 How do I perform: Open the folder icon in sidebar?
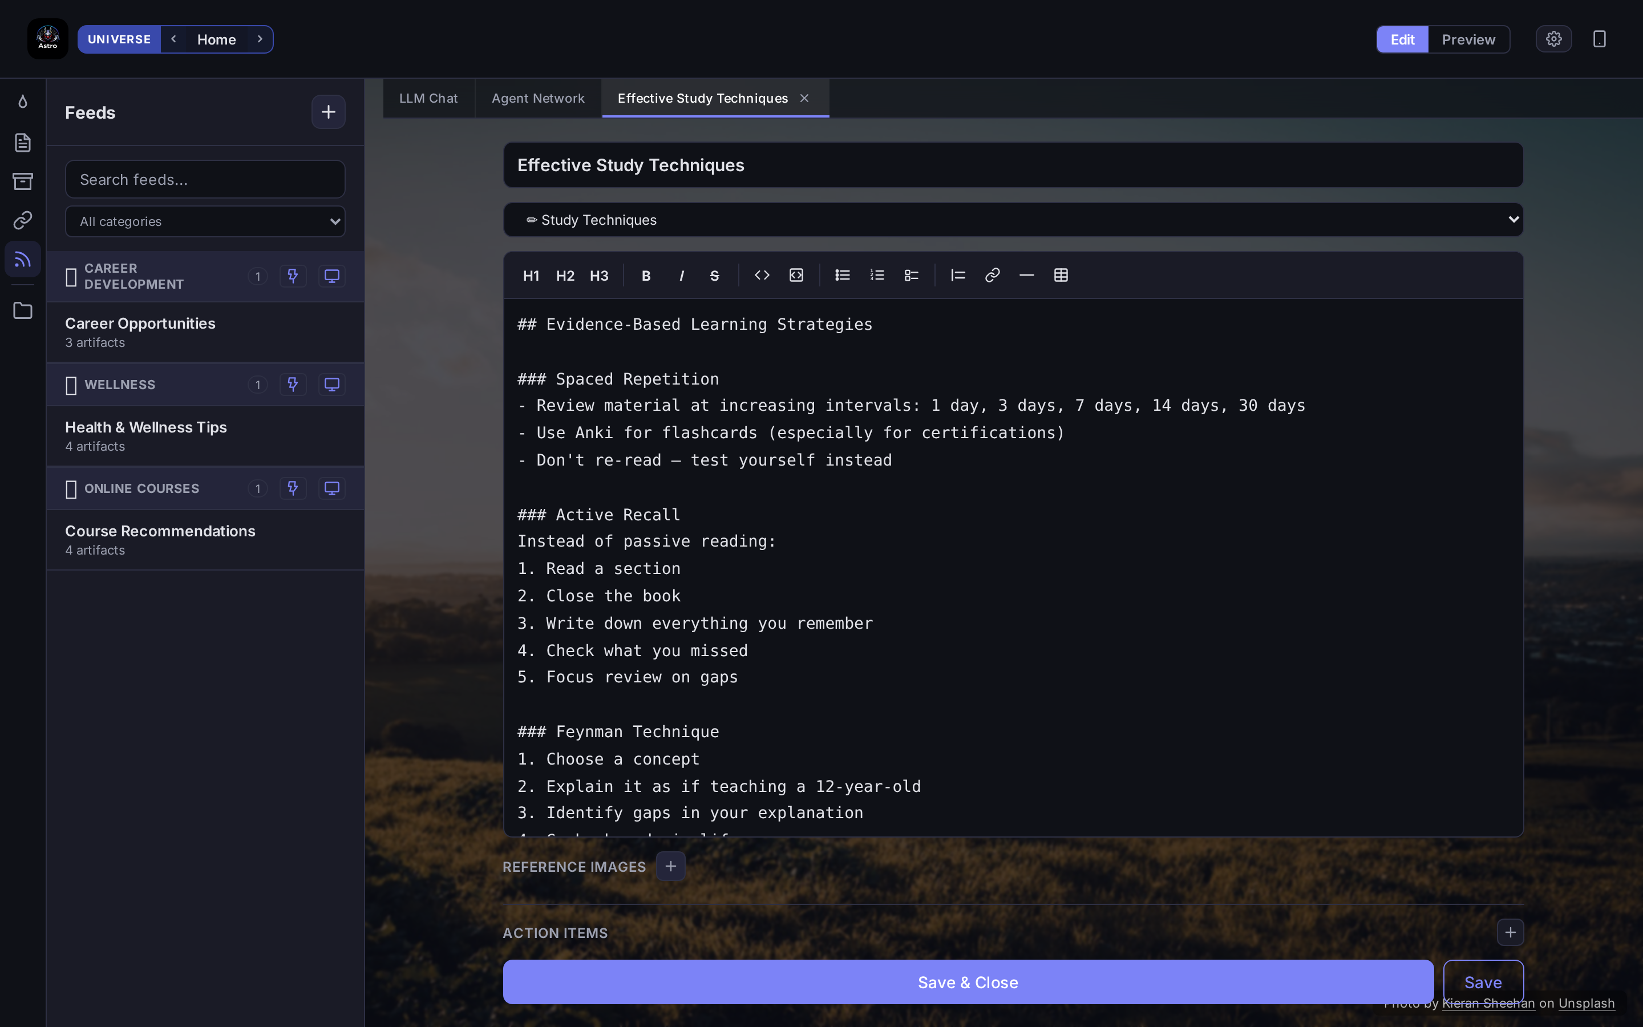pyautogui.click(x=22, y=310)
